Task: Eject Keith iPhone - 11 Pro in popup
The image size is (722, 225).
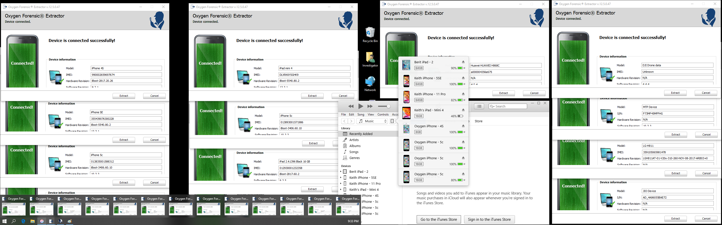Action: pos(463,94)
